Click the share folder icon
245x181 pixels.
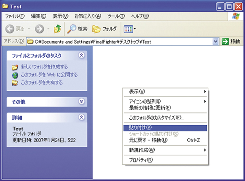tap(15, 83)
